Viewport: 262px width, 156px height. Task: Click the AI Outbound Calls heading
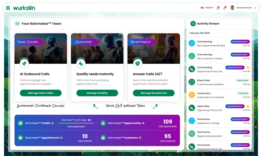[35, 74]
